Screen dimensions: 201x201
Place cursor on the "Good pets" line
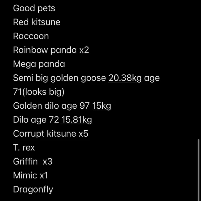tap(34, 8)
